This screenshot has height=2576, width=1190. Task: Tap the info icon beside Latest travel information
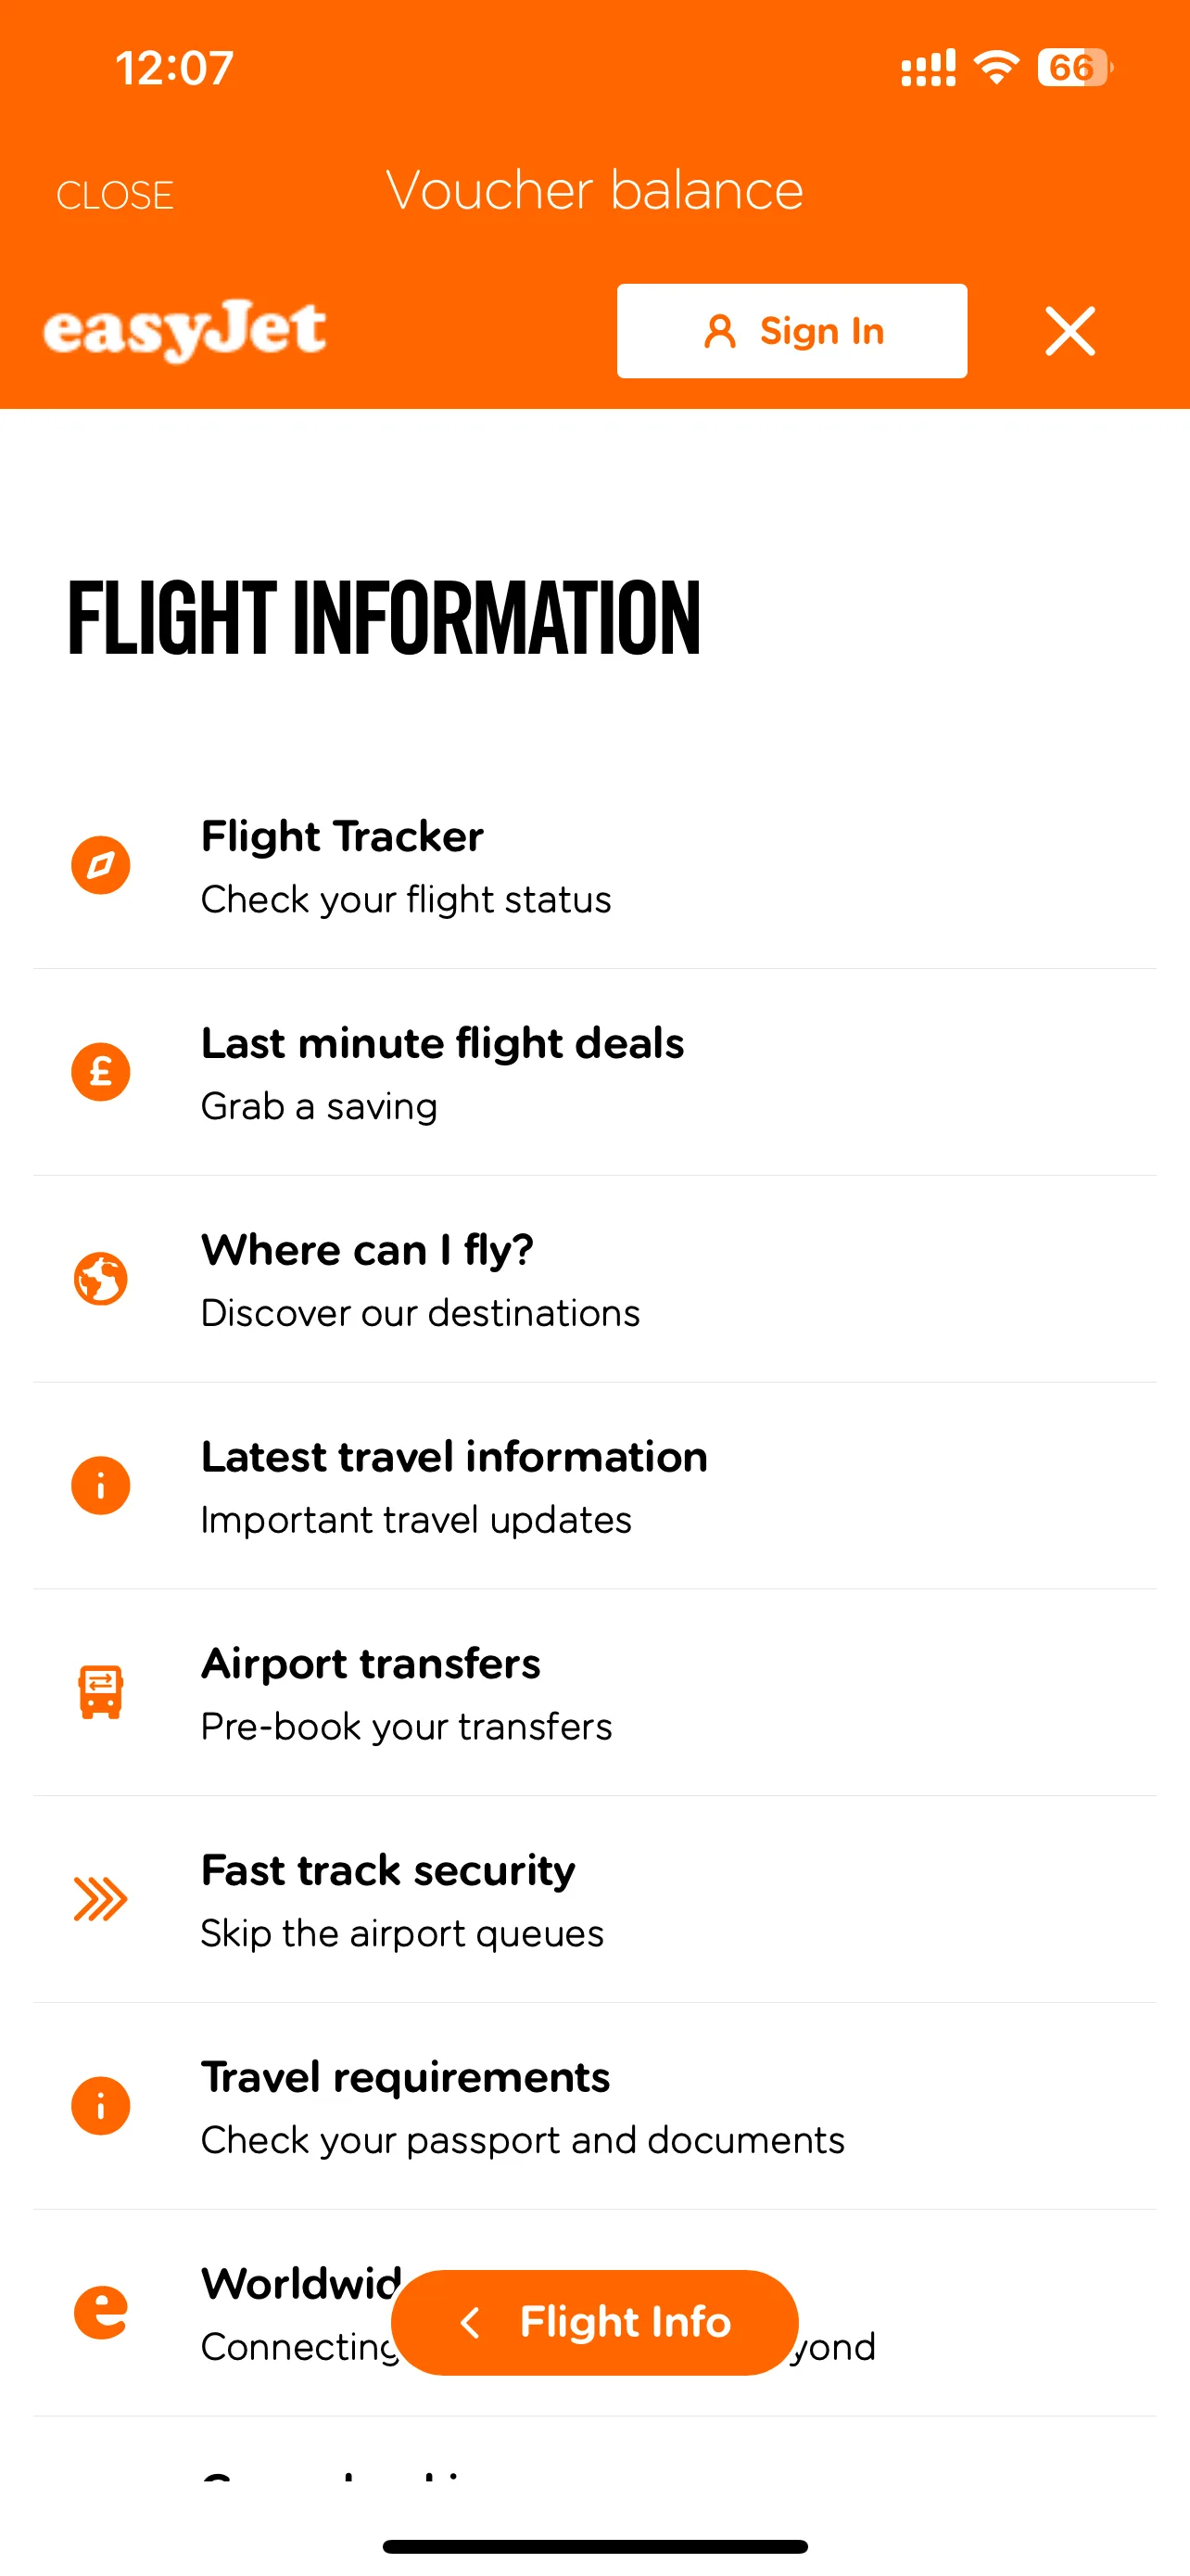click(x=100, y=1486)
